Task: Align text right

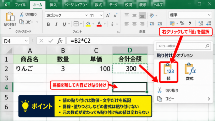Action: pos(142,24)
